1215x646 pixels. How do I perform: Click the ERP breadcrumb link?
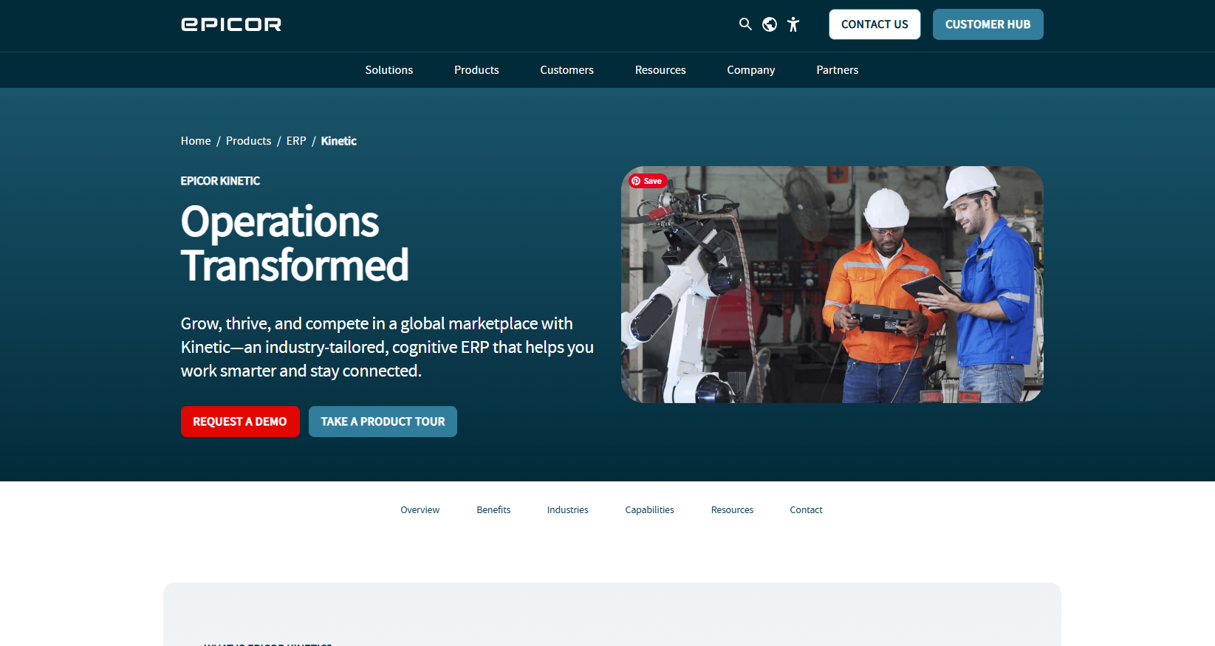point(296,141)
